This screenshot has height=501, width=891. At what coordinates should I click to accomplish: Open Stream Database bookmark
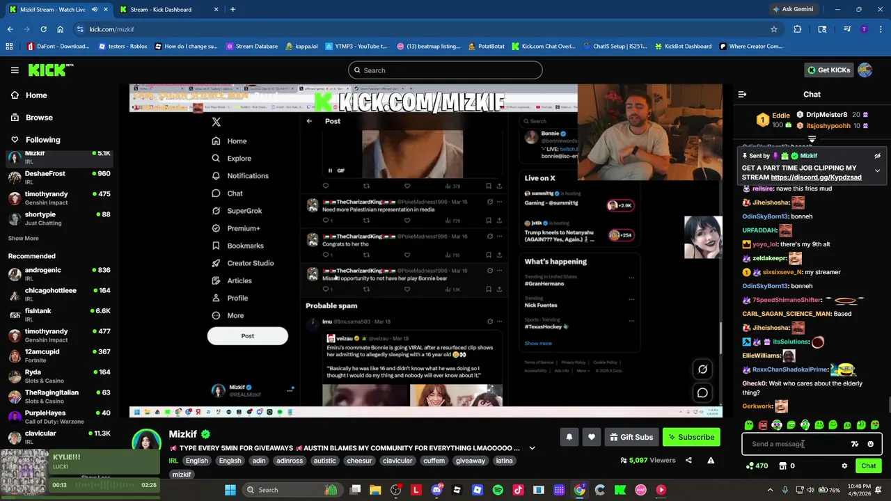click(252, 47)
